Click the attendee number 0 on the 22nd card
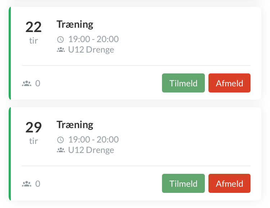Viewport: 270px width, 208px height. (x=38, y=83)
